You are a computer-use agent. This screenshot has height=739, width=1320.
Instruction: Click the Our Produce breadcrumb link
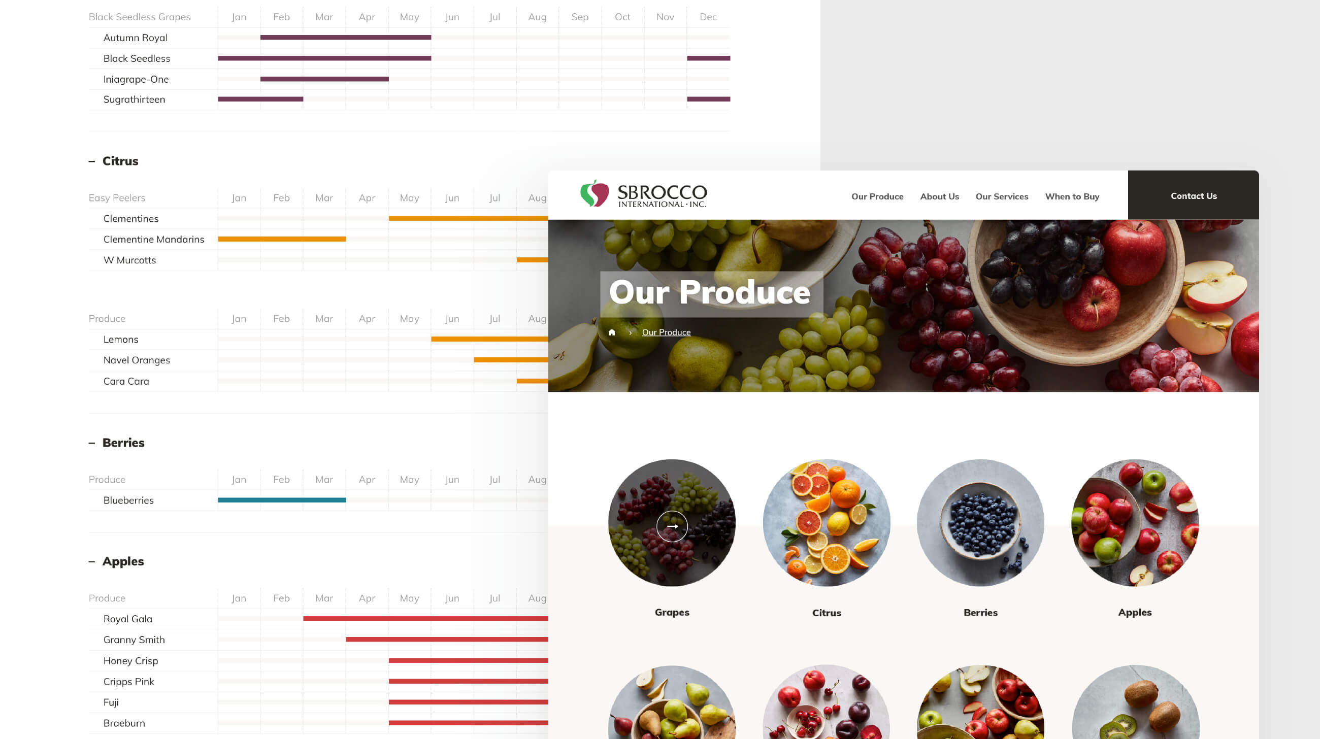(x=666, y=332)
